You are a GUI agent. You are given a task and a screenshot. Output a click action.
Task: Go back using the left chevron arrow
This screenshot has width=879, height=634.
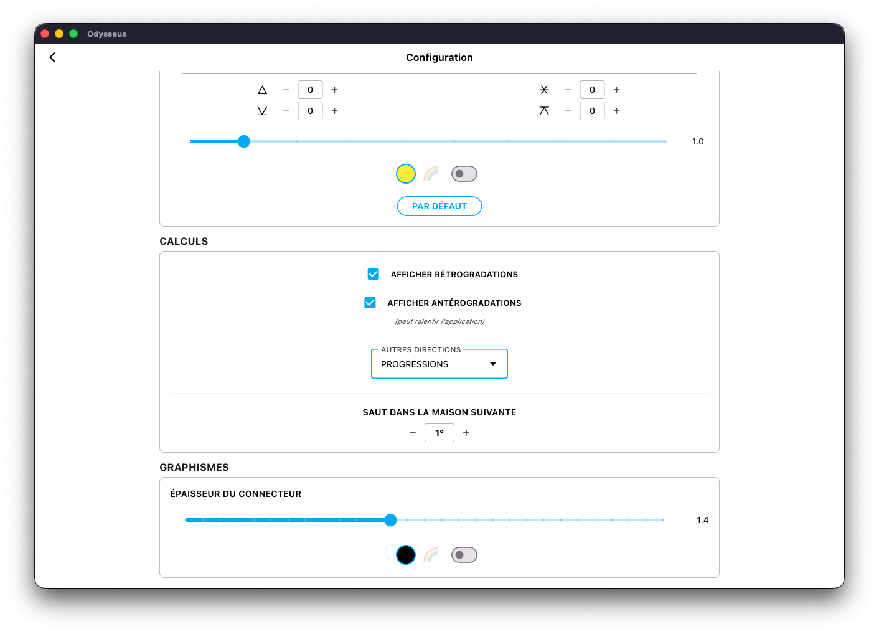(52, 57)
